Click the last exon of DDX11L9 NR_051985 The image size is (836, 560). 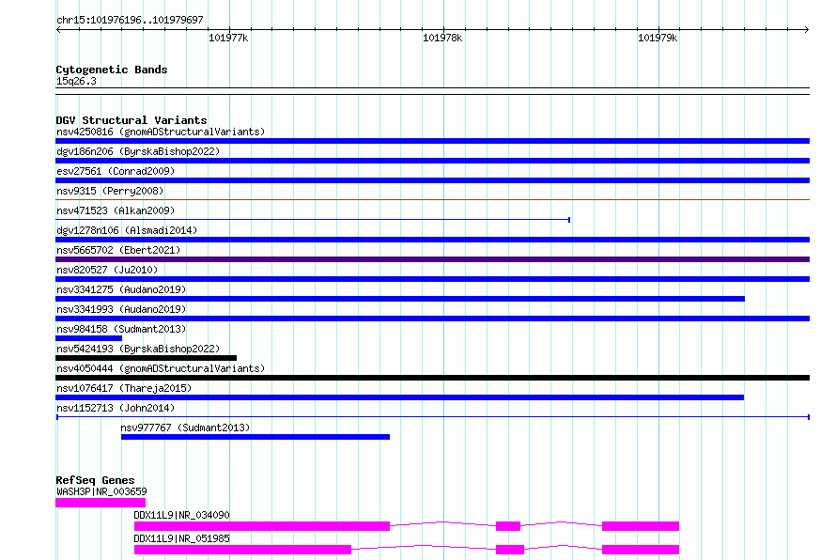(x=641, y=550)
